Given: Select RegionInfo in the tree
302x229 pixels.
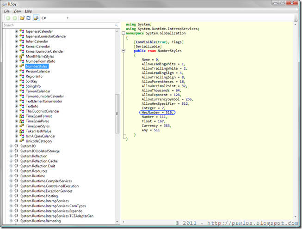Looking at the screenshot, I should [x=34, y=76].
